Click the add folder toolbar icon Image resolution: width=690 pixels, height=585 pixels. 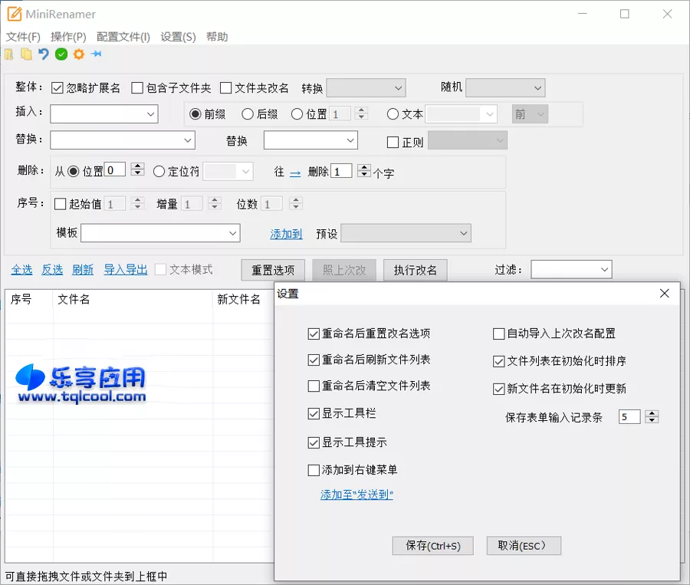click(26, 54)
